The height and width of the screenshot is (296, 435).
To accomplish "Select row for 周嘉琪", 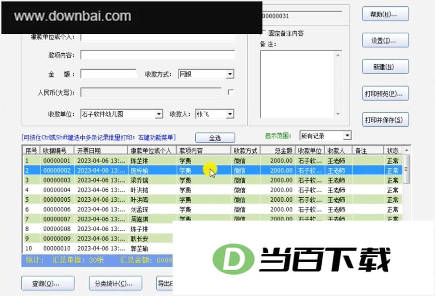I will [213, 219].
